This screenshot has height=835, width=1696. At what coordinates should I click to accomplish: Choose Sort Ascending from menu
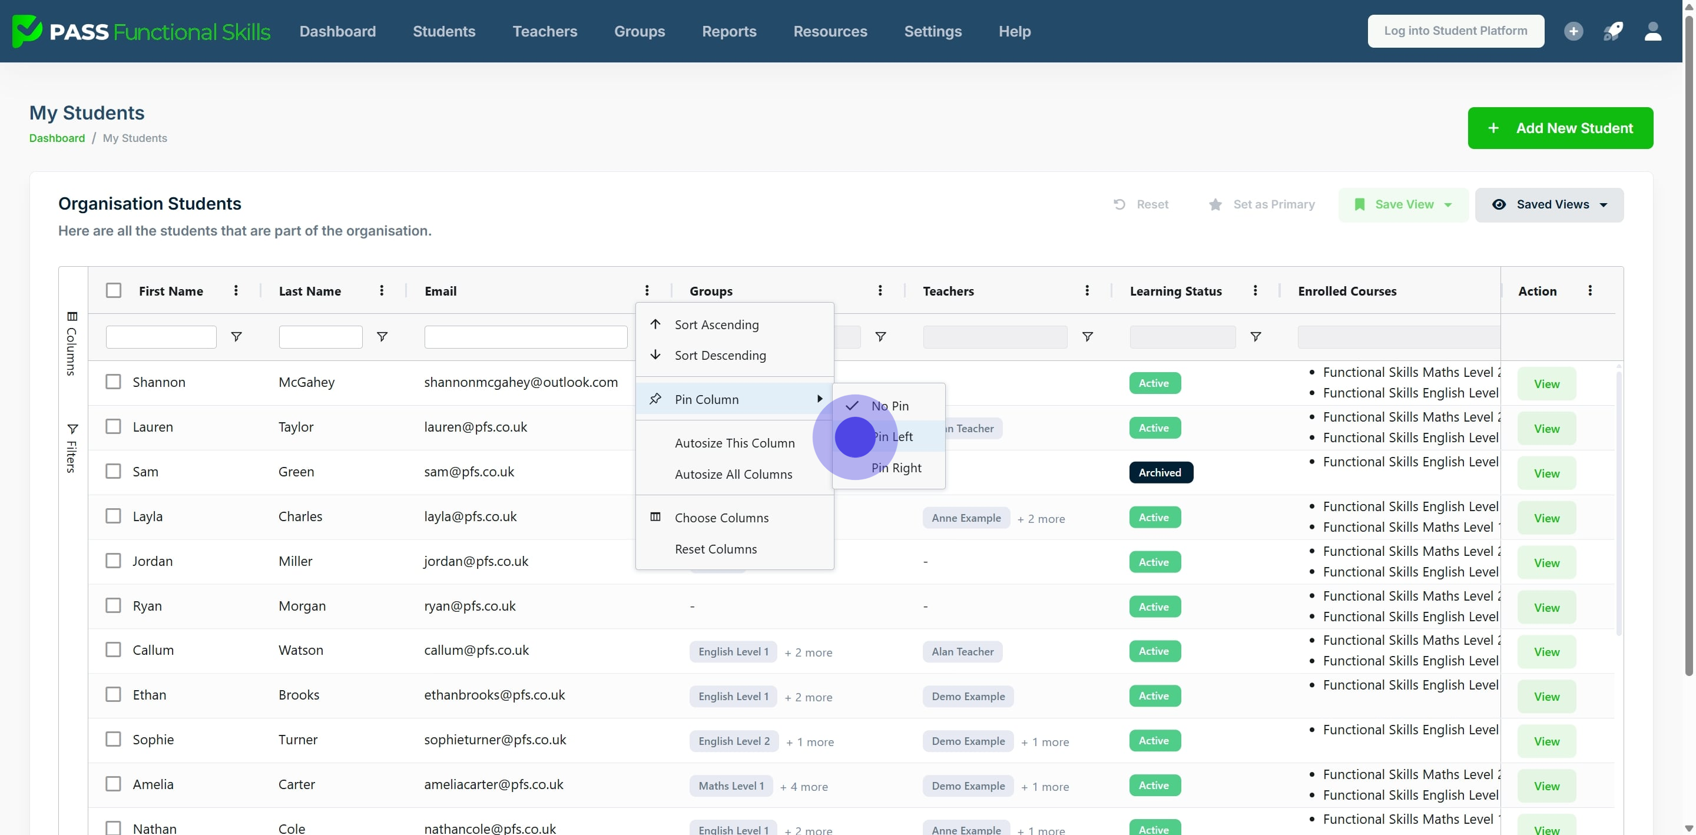[735, 324]
